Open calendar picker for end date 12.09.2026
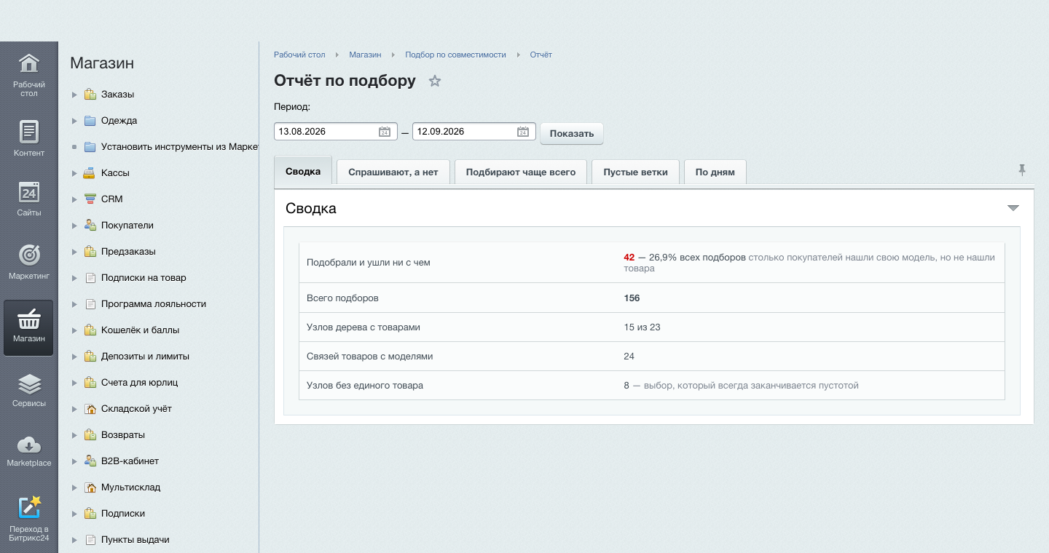The height and width of the screenshot is (553, 1049). coord(523,132)
